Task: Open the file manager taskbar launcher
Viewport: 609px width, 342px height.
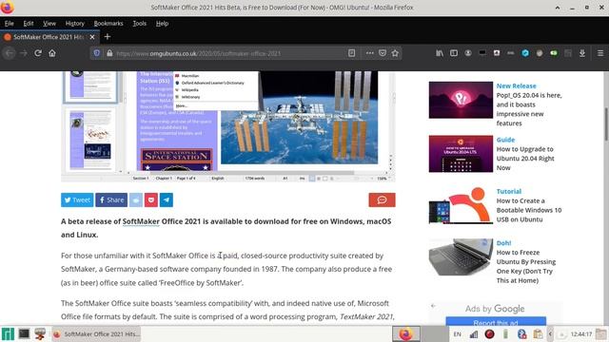Action: (40, 333)
